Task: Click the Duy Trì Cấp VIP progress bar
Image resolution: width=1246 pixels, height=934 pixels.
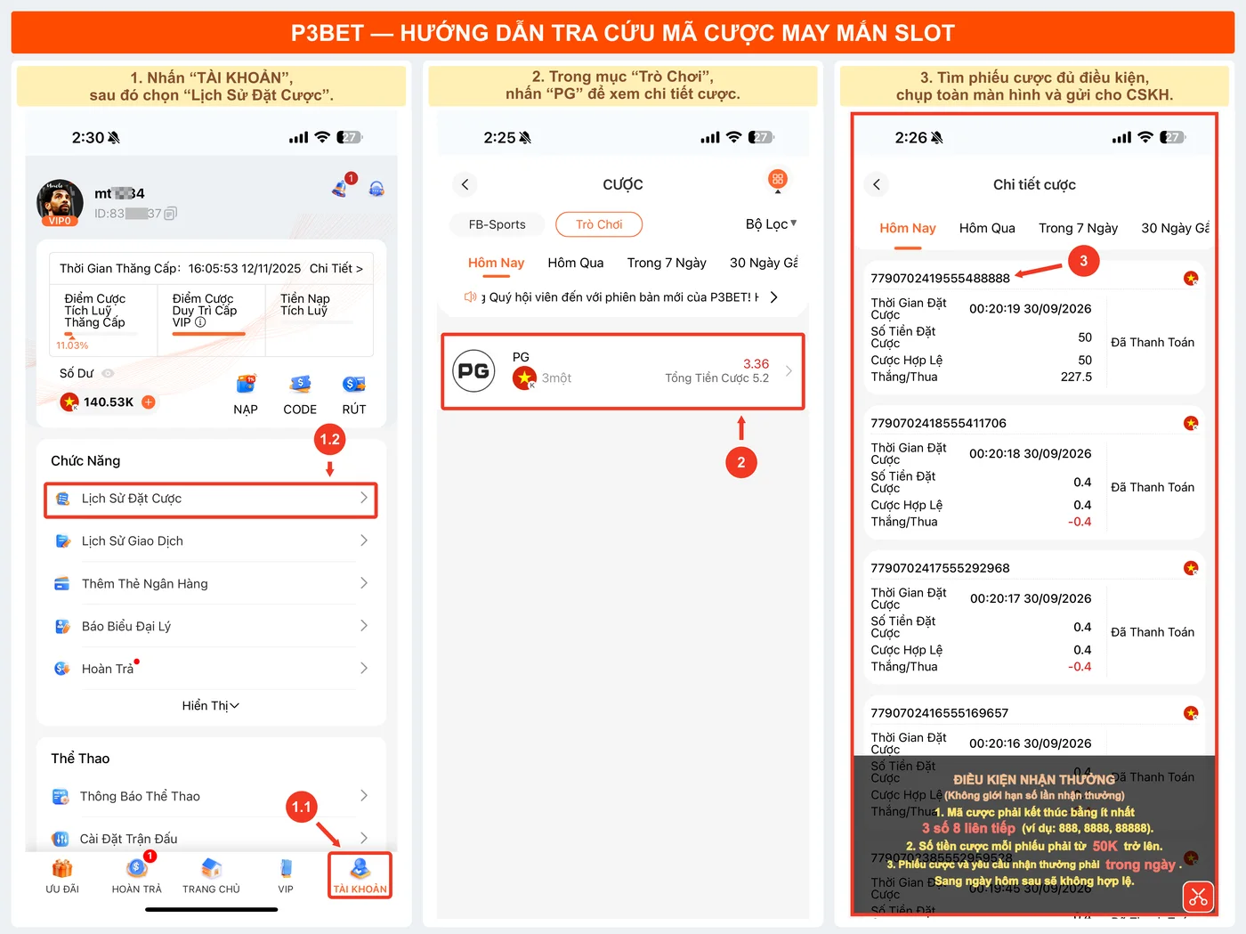Action: [x=208, y=334]
